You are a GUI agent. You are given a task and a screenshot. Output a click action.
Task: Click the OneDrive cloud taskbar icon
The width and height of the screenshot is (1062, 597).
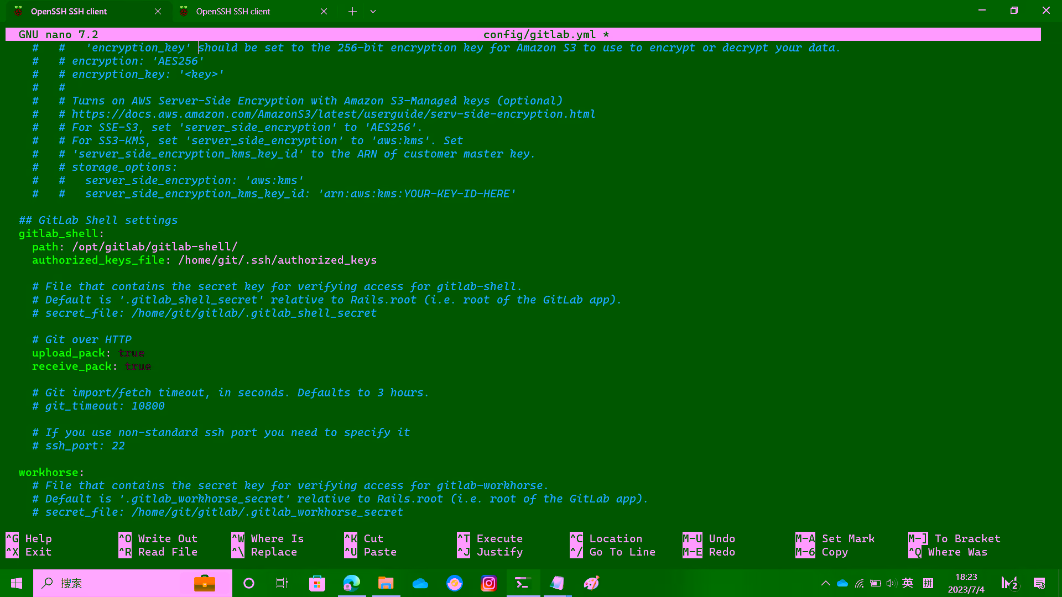[420, 583]
